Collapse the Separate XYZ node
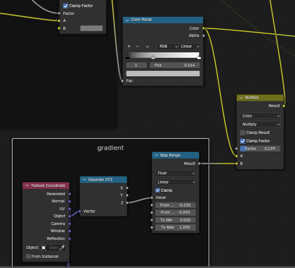This screenshot has height=268, width=295. [84, 180]
